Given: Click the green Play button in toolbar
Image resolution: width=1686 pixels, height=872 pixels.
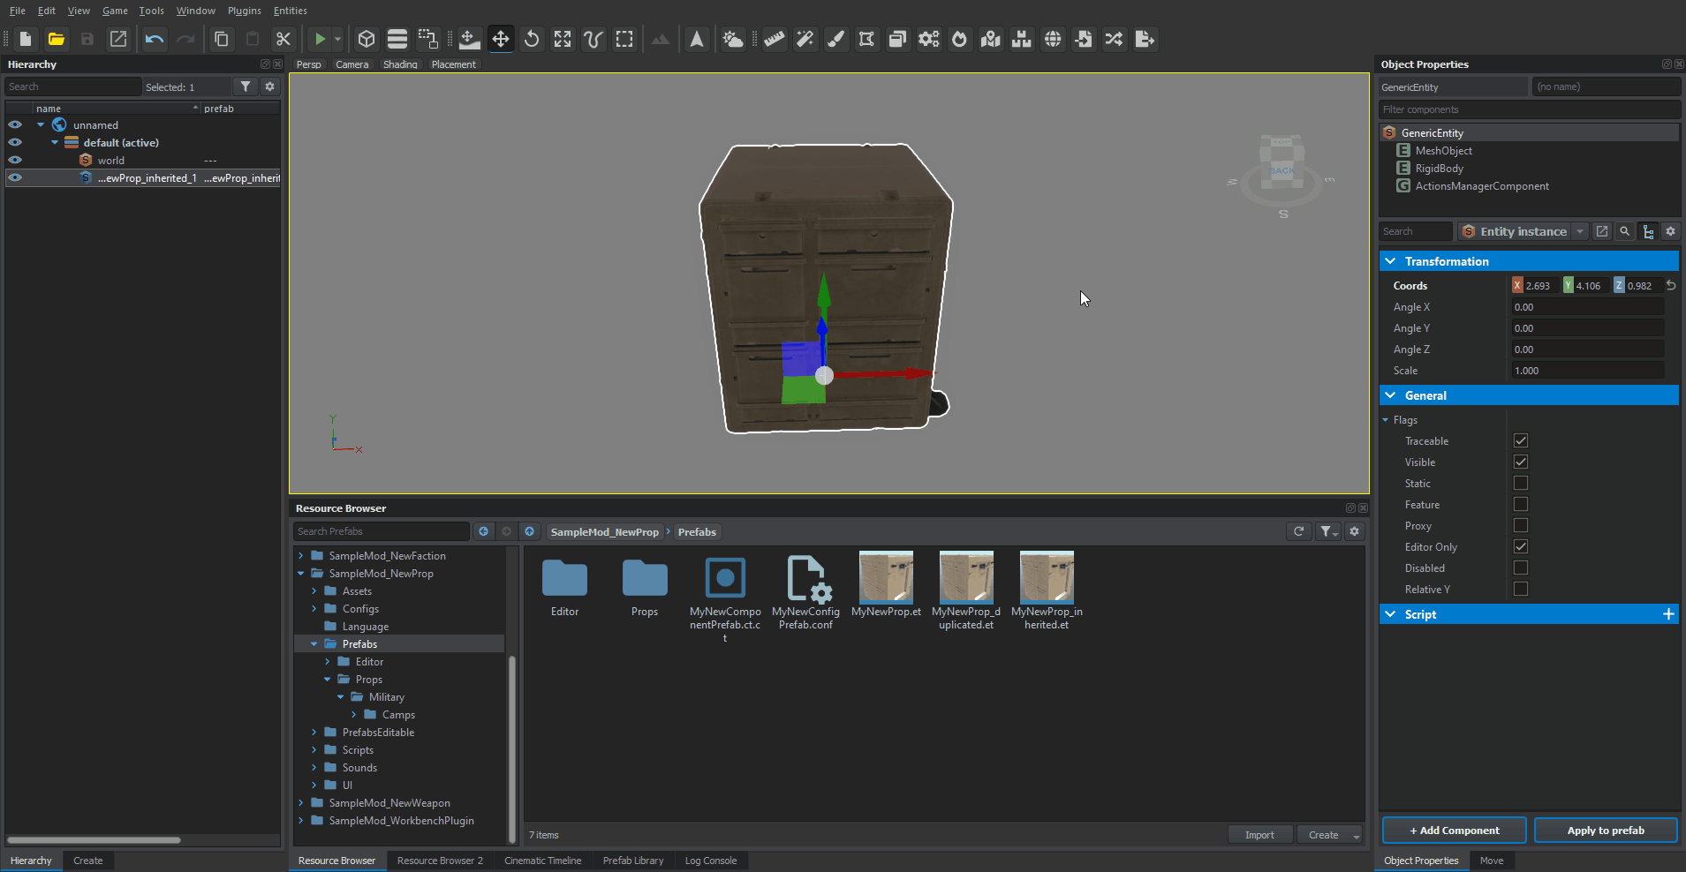Looking at the screenshot, I should pos(320,39).
